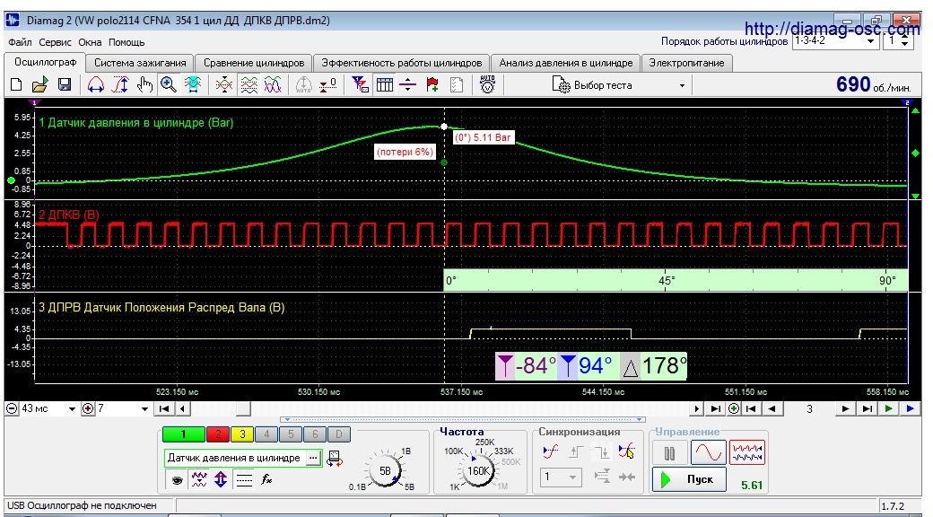933x517 pixels.
Task: Click the Пуск start button
Action: [x=689, y=479]
